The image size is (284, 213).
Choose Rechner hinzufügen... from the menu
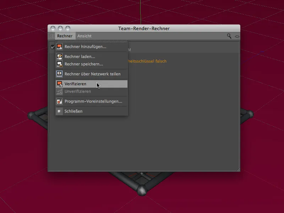[92, 47]
